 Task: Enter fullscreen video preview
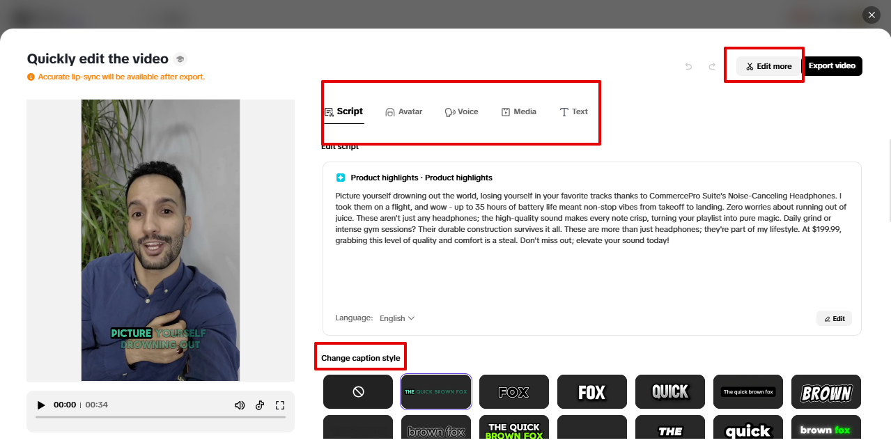[x=280, y=405]
